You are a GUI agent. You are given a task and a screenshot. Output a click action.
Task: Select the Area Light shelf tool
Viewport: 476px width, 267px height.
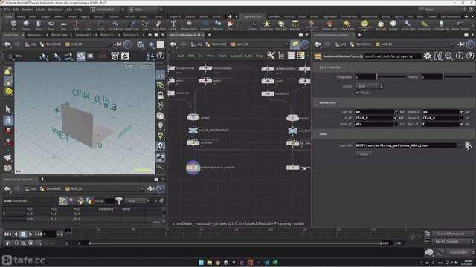click(295, 24)
